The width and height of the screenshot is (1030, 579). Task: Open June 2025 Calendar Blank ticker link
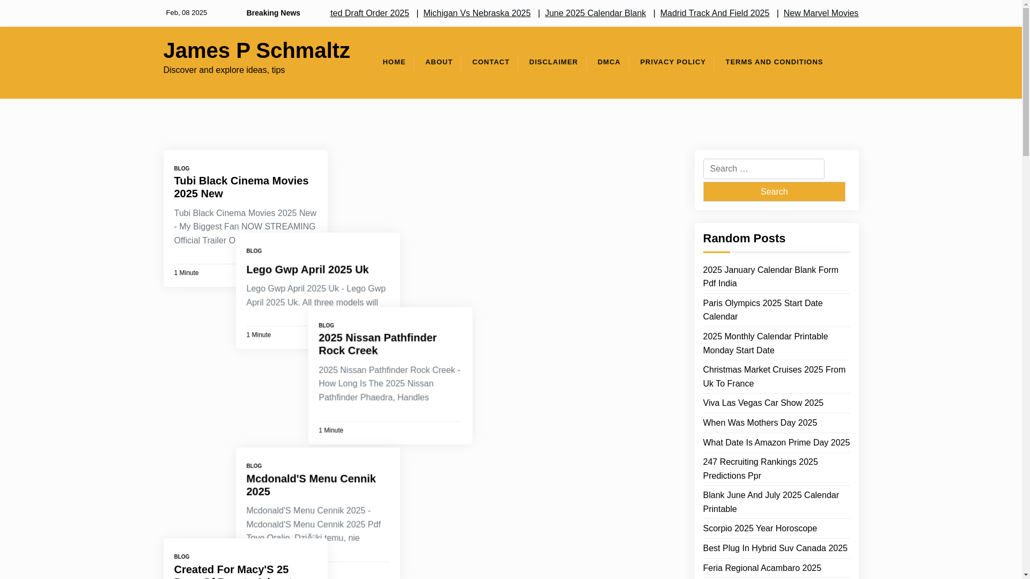point(595,13)
